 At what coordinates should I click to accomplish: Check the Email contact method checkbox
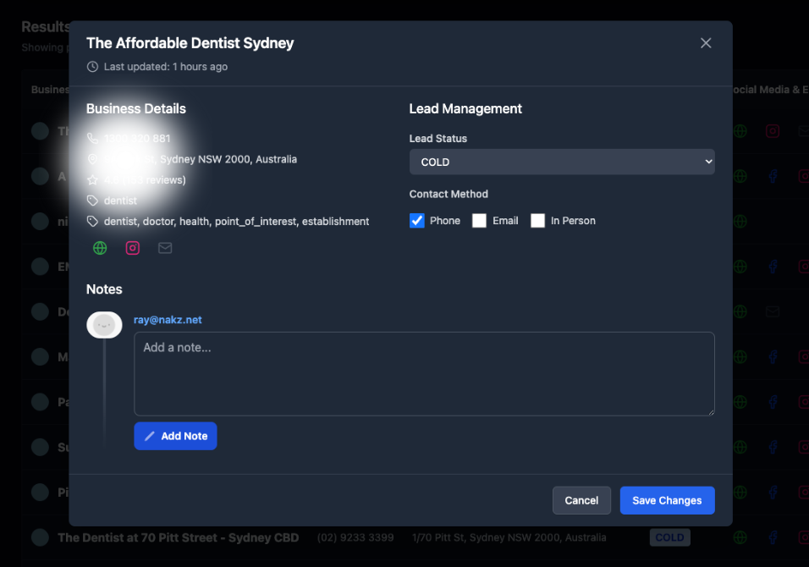(x=479, y=221)
